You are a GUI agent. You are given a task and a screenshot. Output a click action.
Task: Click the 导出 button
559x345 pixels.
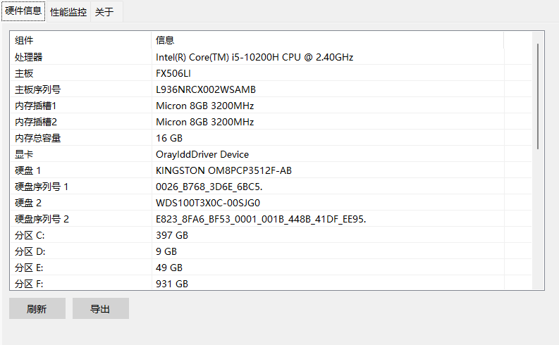101,308
